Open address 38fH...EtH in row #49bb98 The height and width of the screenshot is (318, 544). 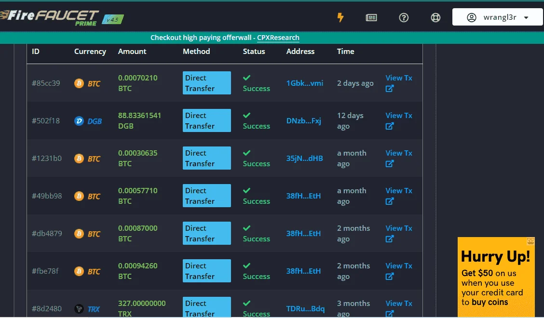[x=303, y=196]
